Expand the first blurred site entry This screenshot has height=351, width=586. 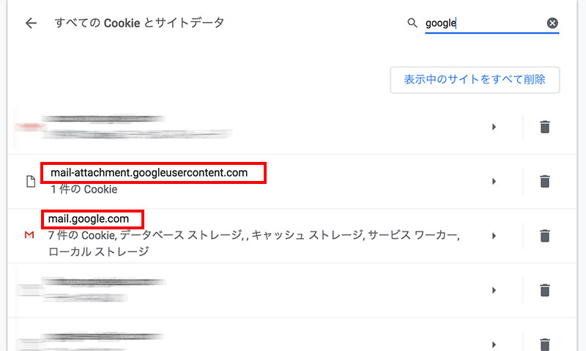point(494,127)
